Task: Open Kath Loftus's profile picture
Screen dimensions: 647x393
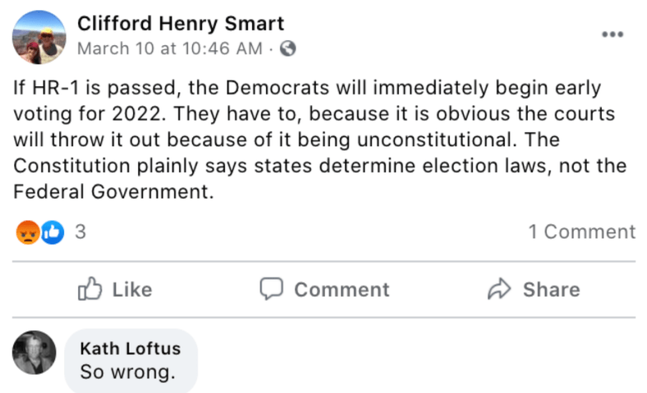Action: [x=34, y=353]
